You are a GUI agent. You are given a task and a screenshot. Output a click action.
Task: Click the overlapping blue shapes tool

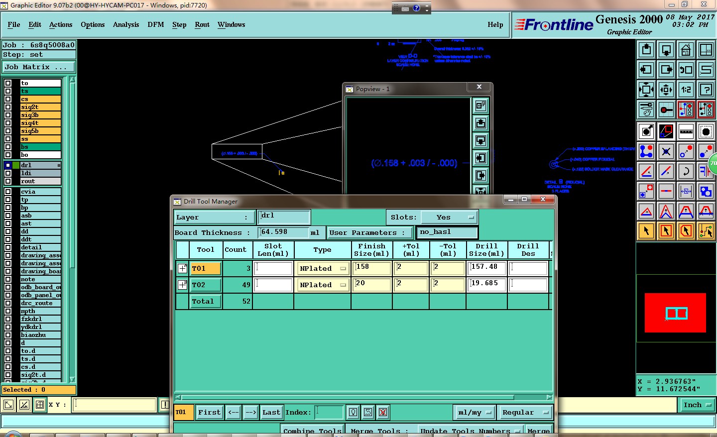click(x=706, y=191)
